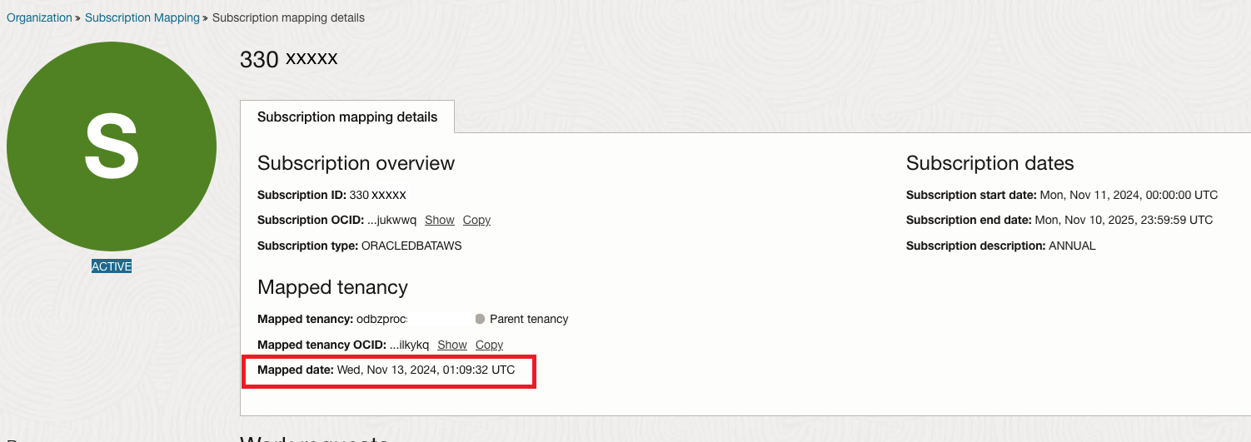Click the ACTIVE status label
The image size is (1251, 442).
(112, 266)
